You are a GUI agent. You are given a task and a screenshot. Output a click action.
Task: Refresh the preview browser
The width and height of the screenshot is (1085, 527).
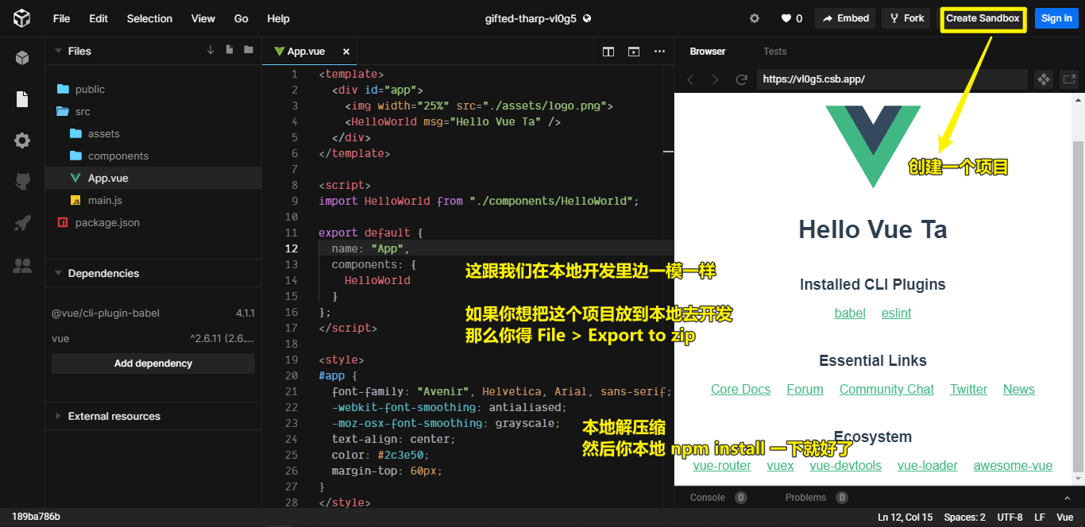(x=742, y=79)
